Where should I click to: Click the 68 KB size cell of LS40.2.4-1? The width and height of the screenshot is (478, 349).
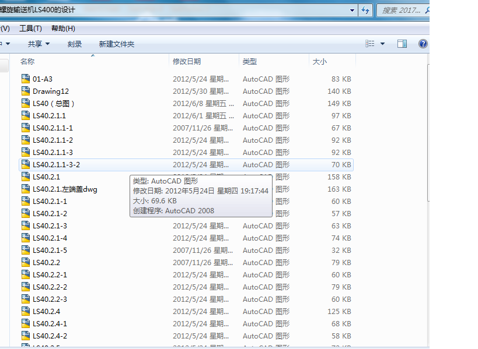[x=341, y=323]
